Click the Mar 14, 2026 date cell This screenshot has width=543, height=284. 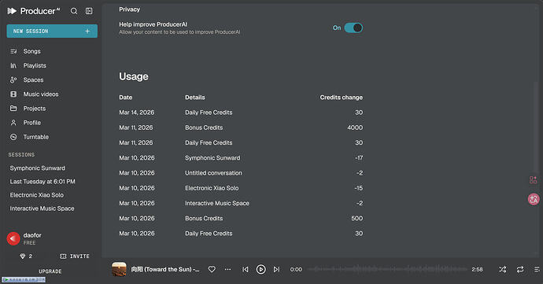click(137, 112)
